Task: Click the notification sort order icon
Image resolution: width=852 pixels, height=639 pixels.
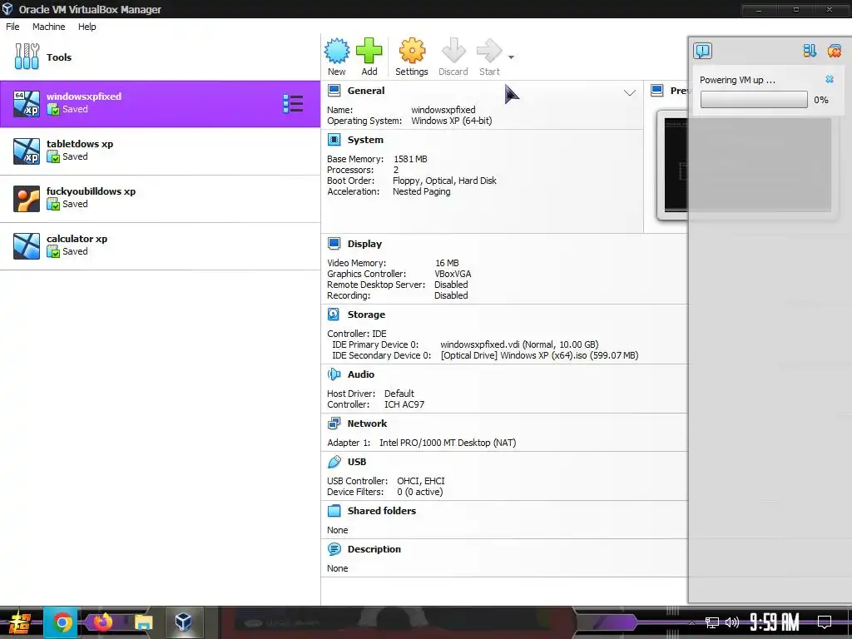Action: [809, 51]
